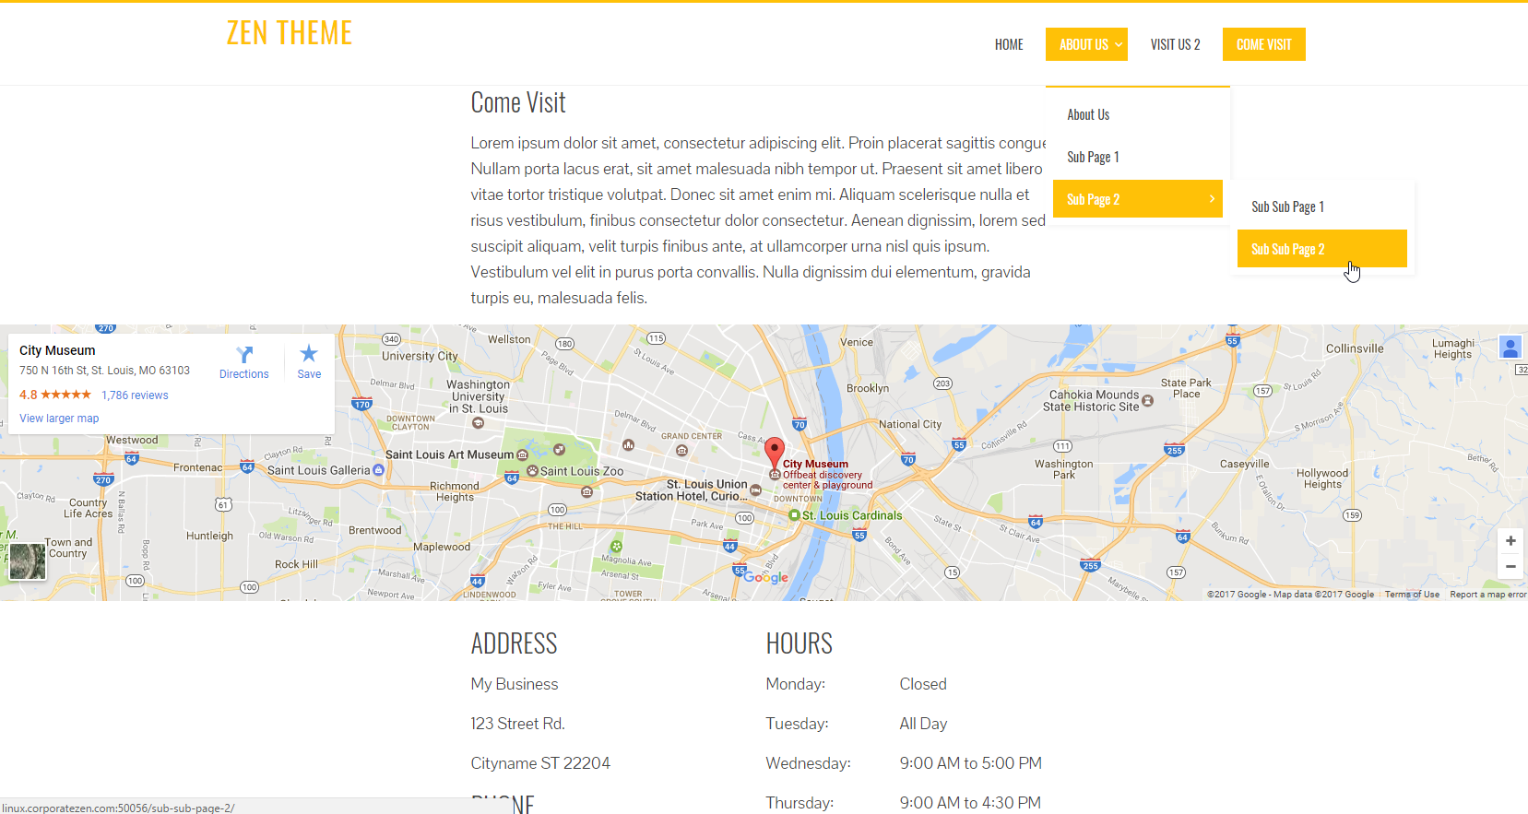The width and height of the screenshot is (1528, 814).
Task: Click the 123 Street Rd. address line
Action: point(517,724)
